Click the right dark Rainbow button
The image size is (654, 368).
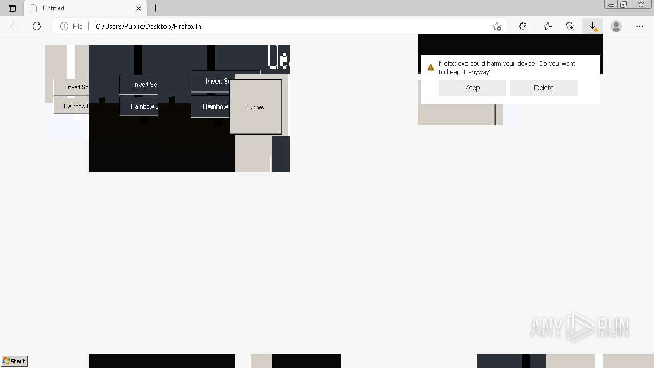point(211,107)
